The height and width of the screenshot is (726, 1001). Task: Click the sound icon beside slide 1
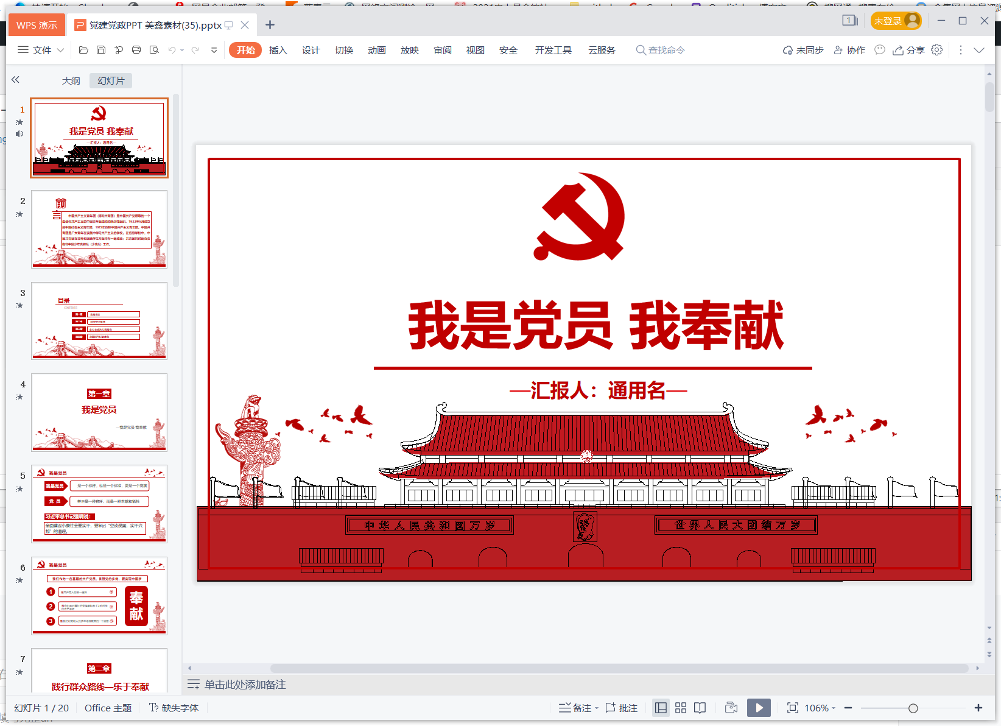[x=19, y=133]
